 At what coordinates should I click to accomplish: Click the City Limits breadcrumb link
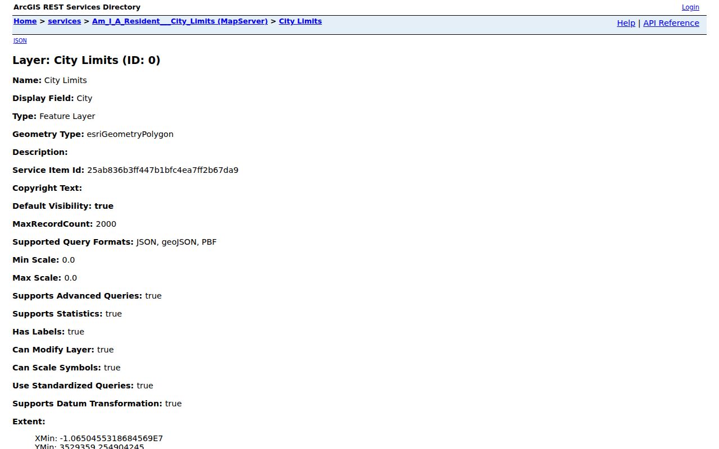coord(300,21)
